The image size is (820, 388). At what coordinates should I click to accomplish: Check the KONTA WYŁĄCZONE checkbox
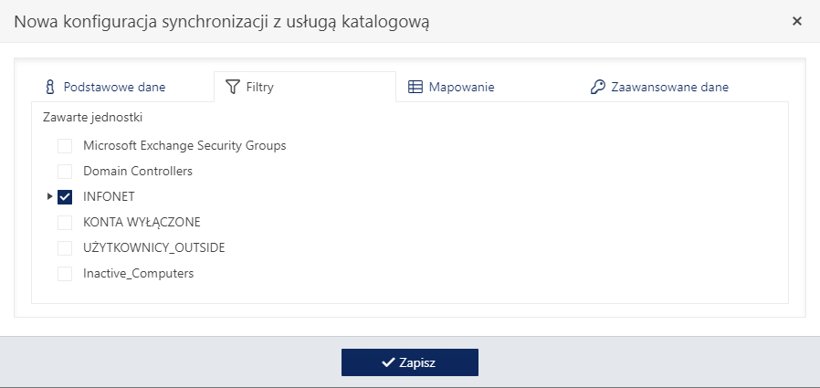coord(65,223)
